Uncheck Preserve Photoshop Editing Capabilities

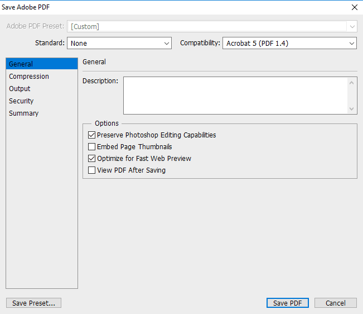[91, 135]
